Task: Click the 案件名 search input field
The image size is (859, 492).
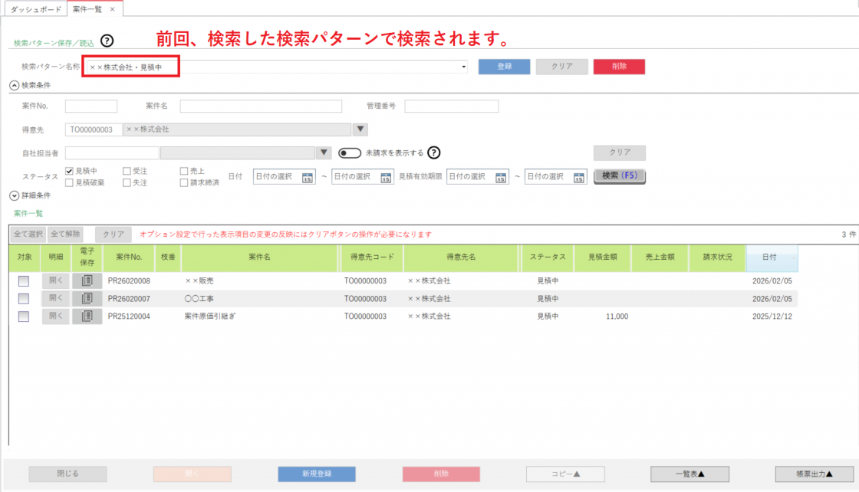Action: click(261, 106)
